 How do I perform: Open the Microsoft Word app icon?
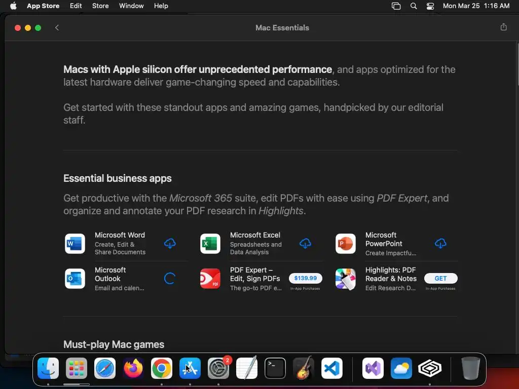75,244
